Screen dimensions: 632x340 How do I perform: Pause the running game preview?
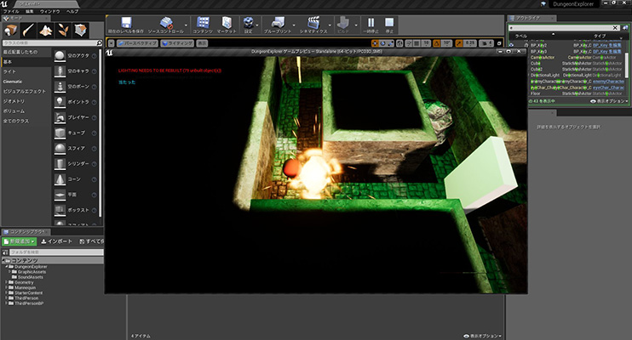[x=371, y=24]
